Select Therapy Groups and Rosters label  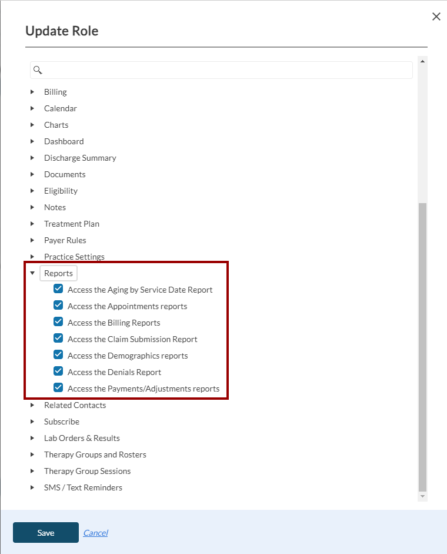click(95, 455)
